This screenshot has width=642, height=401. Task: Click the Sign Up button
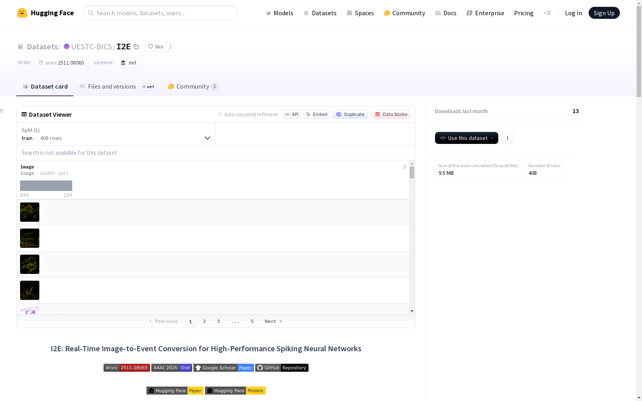click(604, 13)
